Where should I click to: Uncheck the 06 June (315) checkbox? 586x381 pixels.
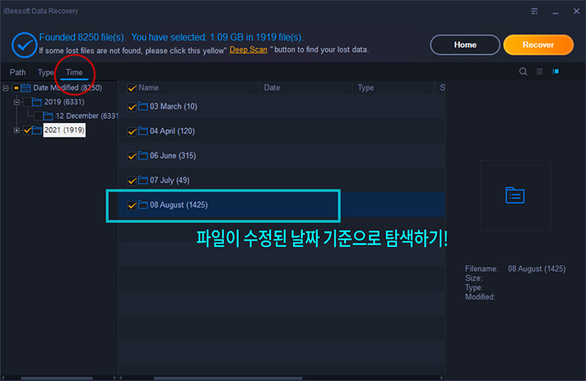[132, 156]
